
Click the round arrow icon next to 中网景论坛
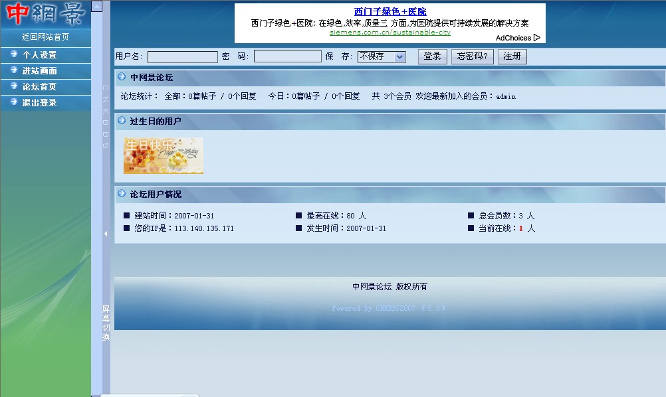click(122, 77)
